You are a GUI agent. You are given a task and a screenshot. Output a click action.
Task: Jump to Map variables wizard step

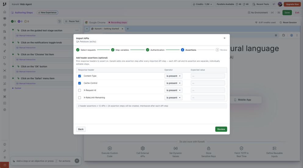coord(120,50)
